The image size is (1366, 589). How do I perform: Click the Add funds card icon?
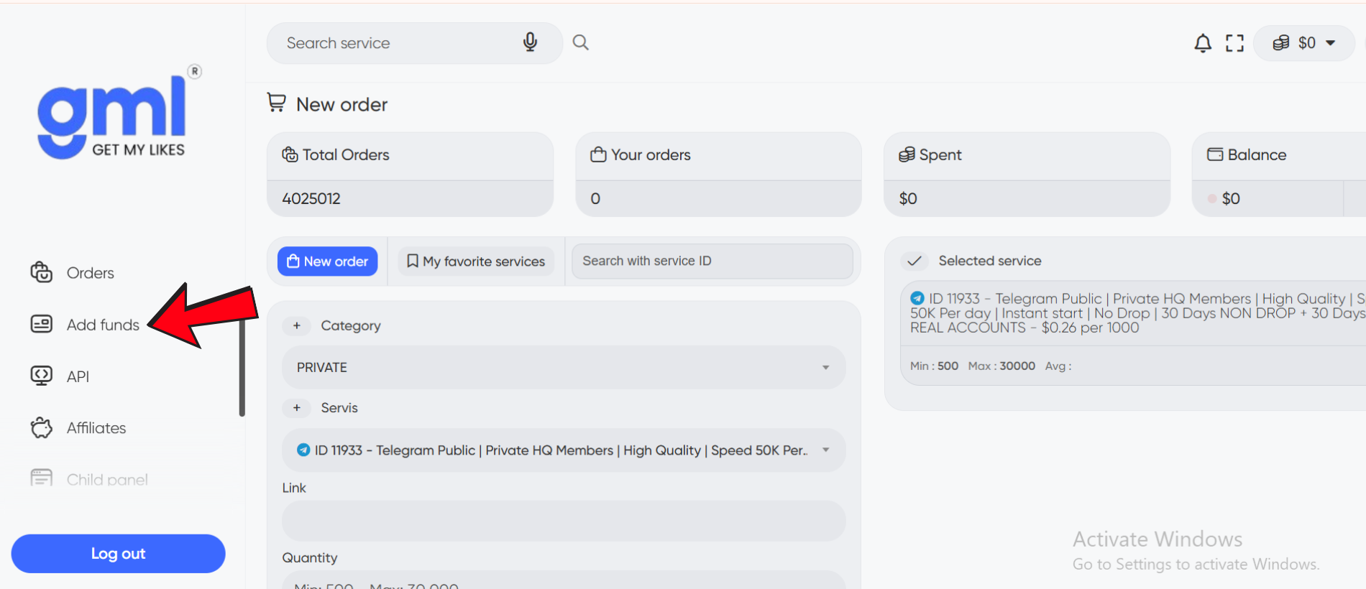click(42, 324)
